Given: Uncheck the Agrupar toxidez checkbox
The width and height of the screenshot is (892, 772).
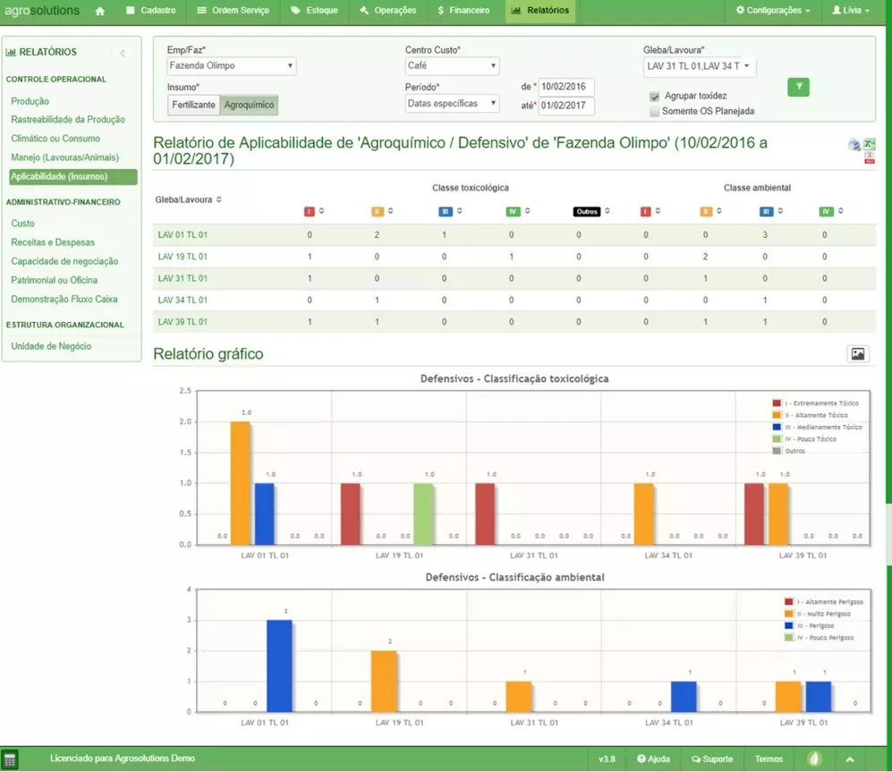Looking at the screenshot, I should coord(655,96).
